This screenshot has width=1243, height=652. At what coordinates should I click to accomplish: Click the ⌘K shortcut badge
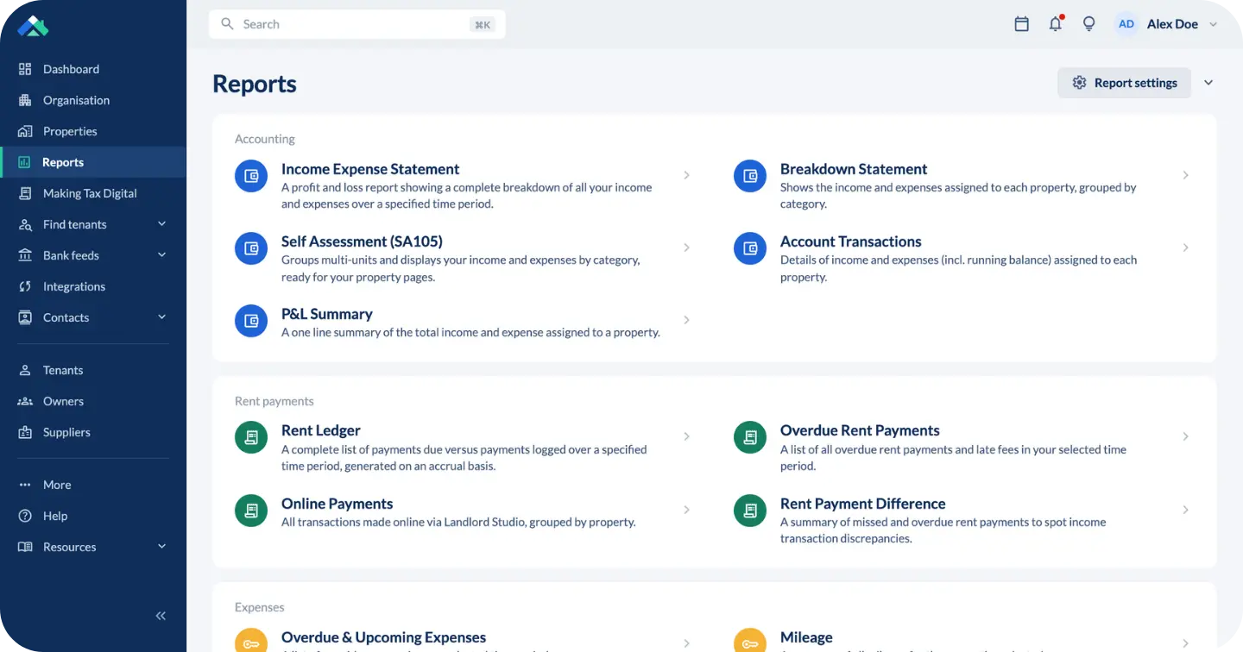[483, 24]
